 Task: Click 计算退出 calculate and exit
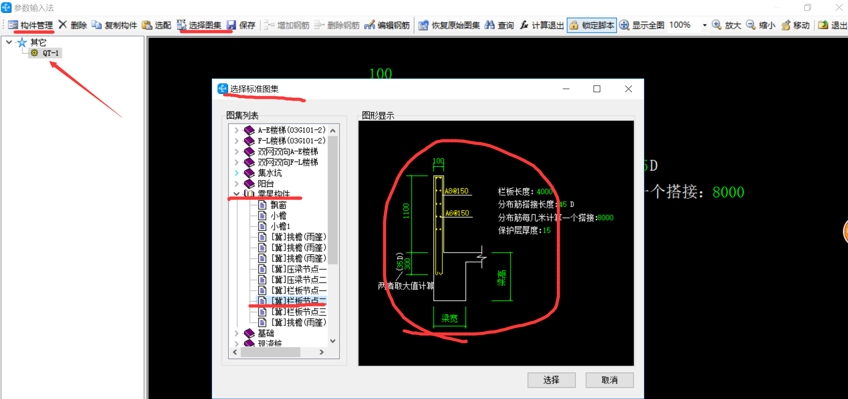point(541,25)
